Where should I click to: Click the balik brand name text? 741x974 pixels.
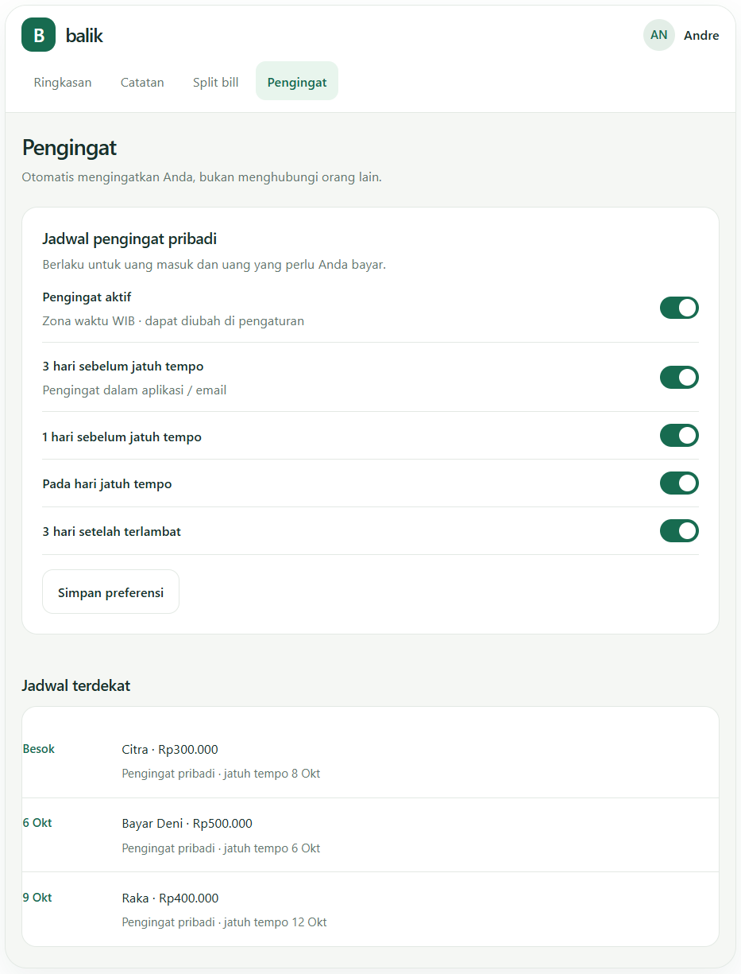click(84, 35)
